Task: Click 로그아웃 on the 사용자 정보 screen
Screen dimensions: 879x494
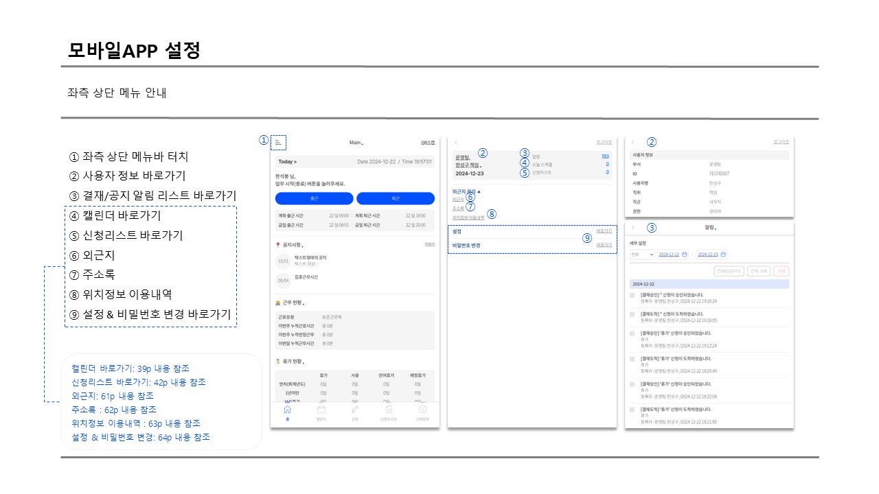Action: click(x=781, y=142)
